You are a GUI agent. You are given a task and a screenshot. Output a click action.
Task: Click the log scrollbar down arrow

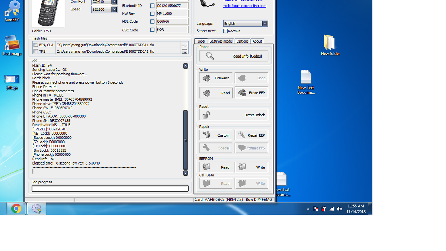coord(185,173)
